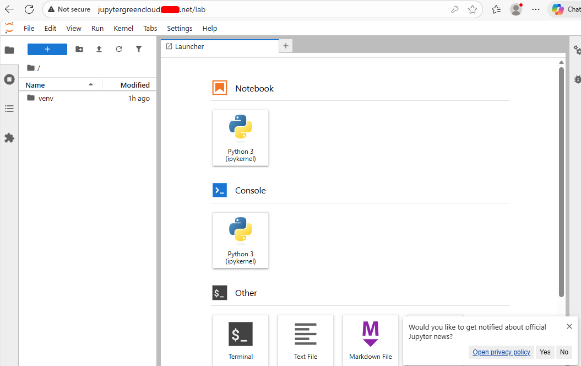Open the Extension Manager puzzle icon
Image resolution: width=581 pixels, height=366 pixels.
(x=9, y=138)
